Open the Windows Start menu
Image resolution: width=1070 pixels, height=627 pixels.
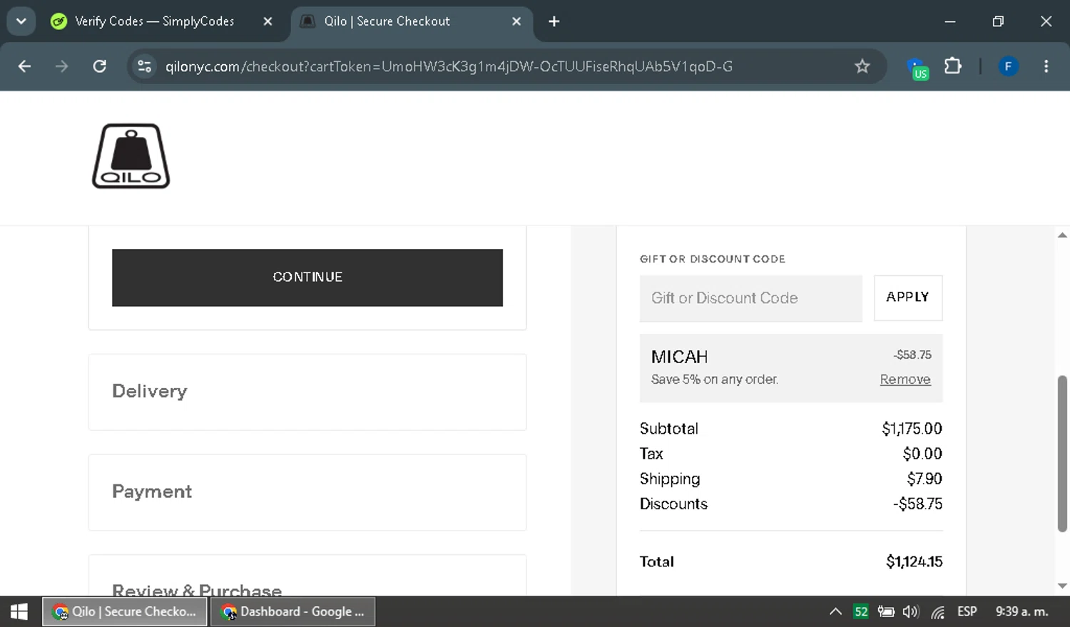coord(19,611)
